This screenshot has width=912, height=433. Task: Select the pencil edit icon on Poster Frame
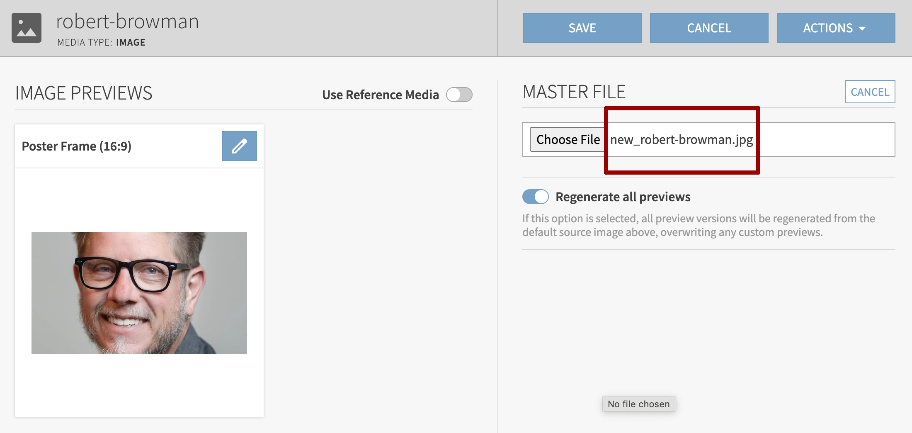[x=239, y=146]
